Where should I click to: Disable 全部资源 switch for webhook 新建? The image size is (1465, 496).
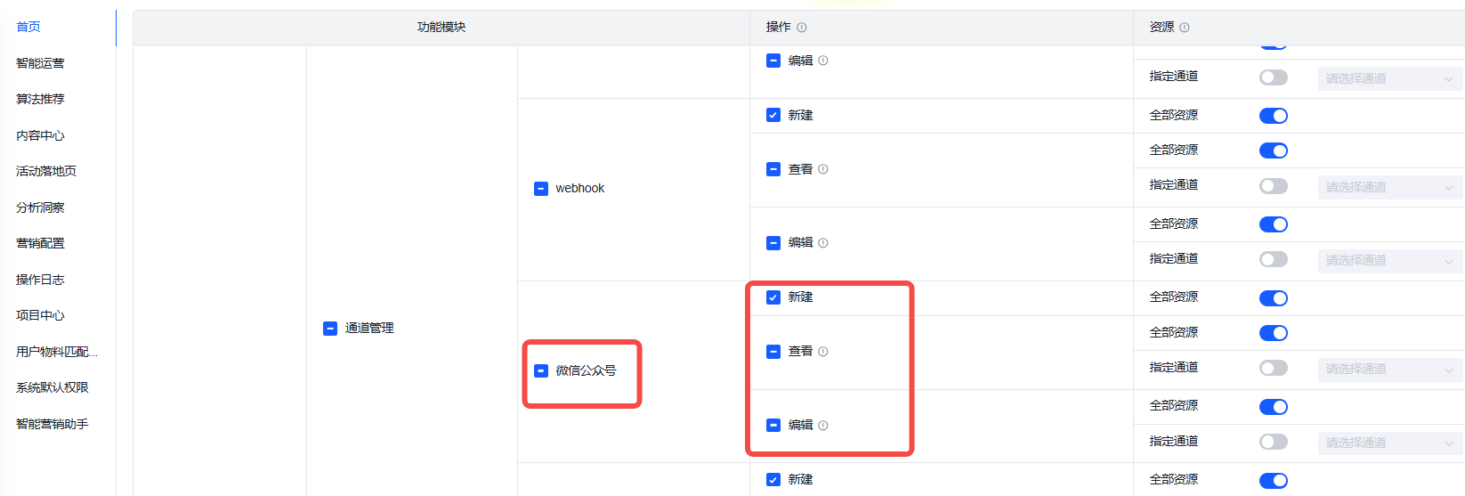(1274, 116)
